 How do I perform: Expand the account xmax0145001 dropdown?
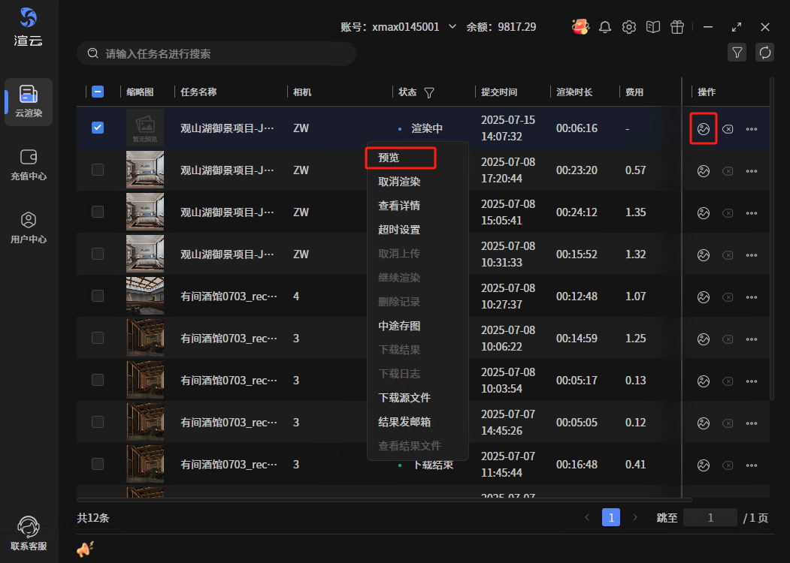coord(453,27)
